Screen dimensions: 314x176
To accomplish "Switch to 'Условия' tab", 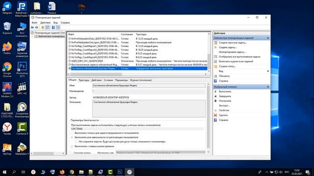I will [108, 80].
